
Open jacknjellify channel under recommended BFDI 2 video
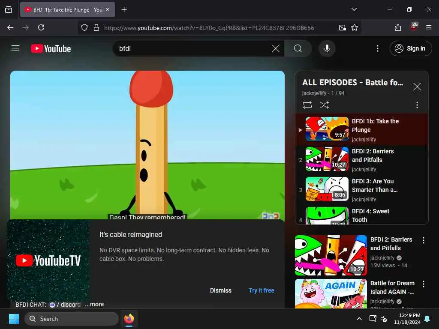(x=382, y=257)
